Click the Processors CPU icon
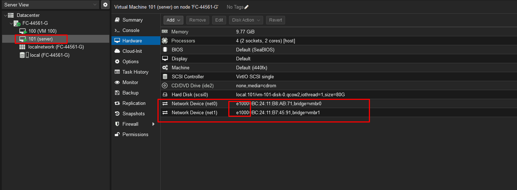Screen dimensions: 517x190 [165, 41]
